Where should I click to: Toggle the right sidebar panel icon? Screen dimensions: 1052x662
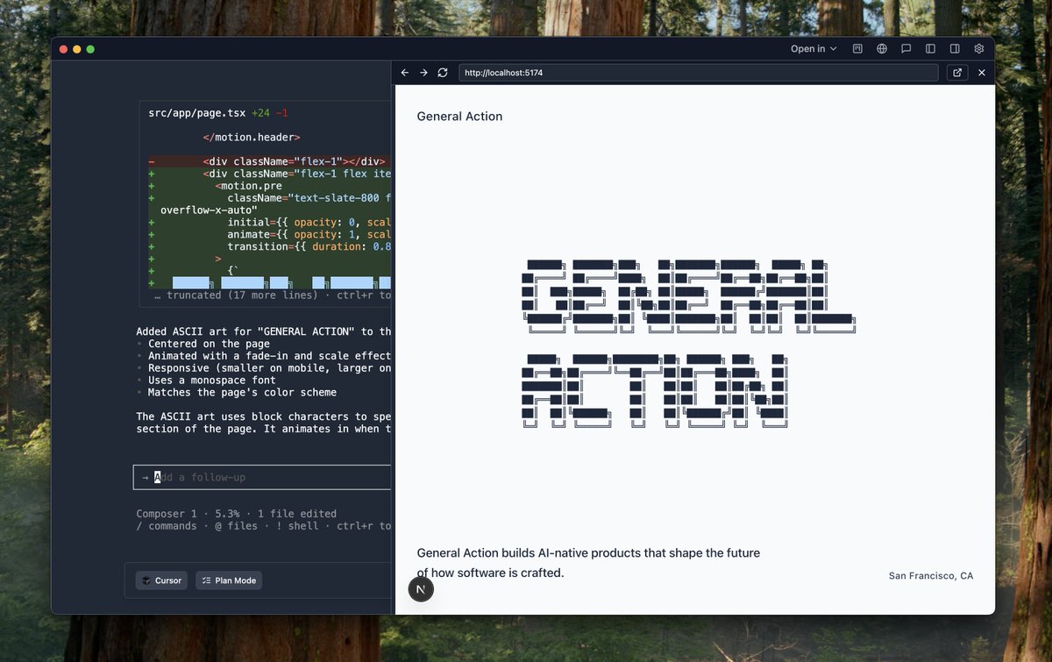(x=955, y=49)
